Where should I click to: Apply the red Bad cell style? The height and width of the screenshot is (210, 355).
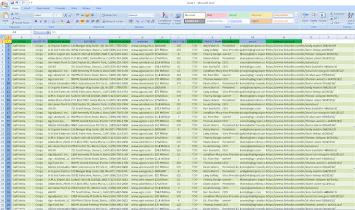pos(217,15)
